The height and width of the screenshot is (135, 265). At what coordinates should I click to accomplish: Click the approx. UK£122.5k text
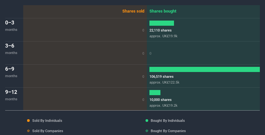click(164, 82)
